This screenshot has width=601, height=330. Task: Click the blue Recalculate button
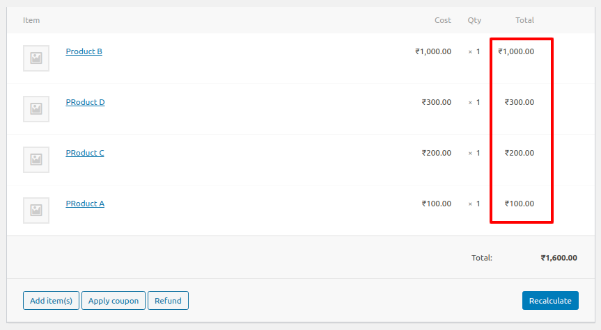click(x=550, y=301)
